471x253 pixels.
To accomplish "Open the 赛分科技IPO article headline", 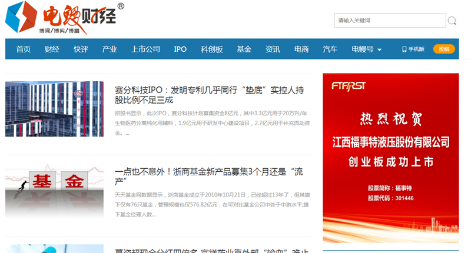I will (209, 95).
